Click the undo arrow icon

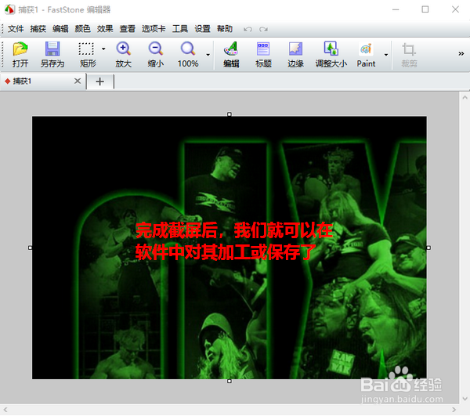pos(248,29)
